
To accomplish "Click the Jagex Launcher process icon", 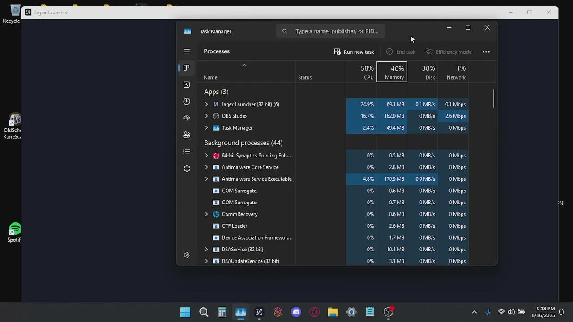I will click(x=216, y=104).
